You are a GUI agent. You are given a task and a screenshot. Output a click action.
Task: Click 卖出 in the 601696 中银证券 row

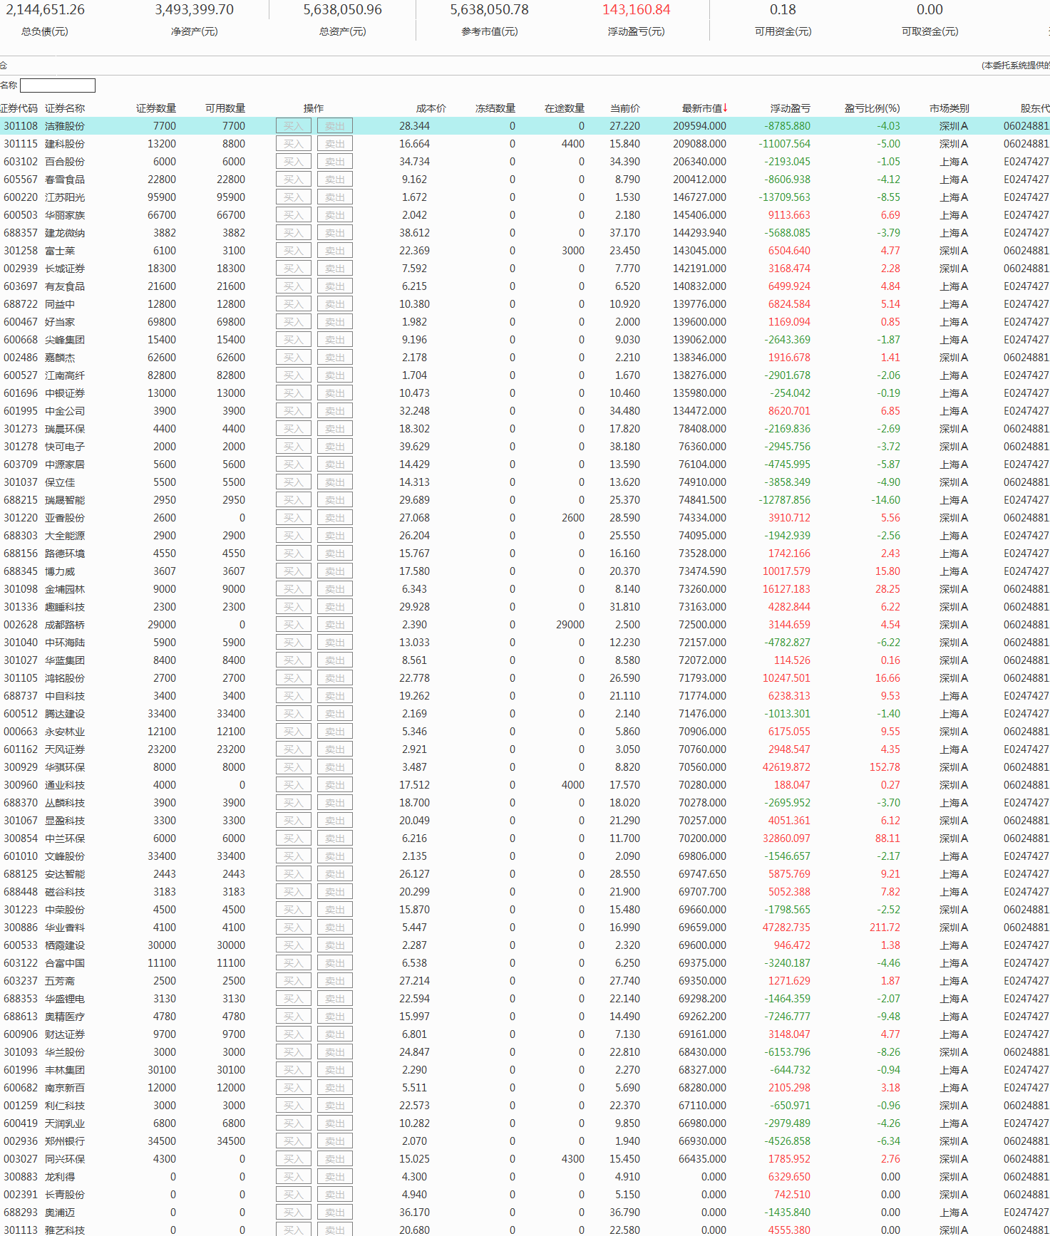[335, 393]
